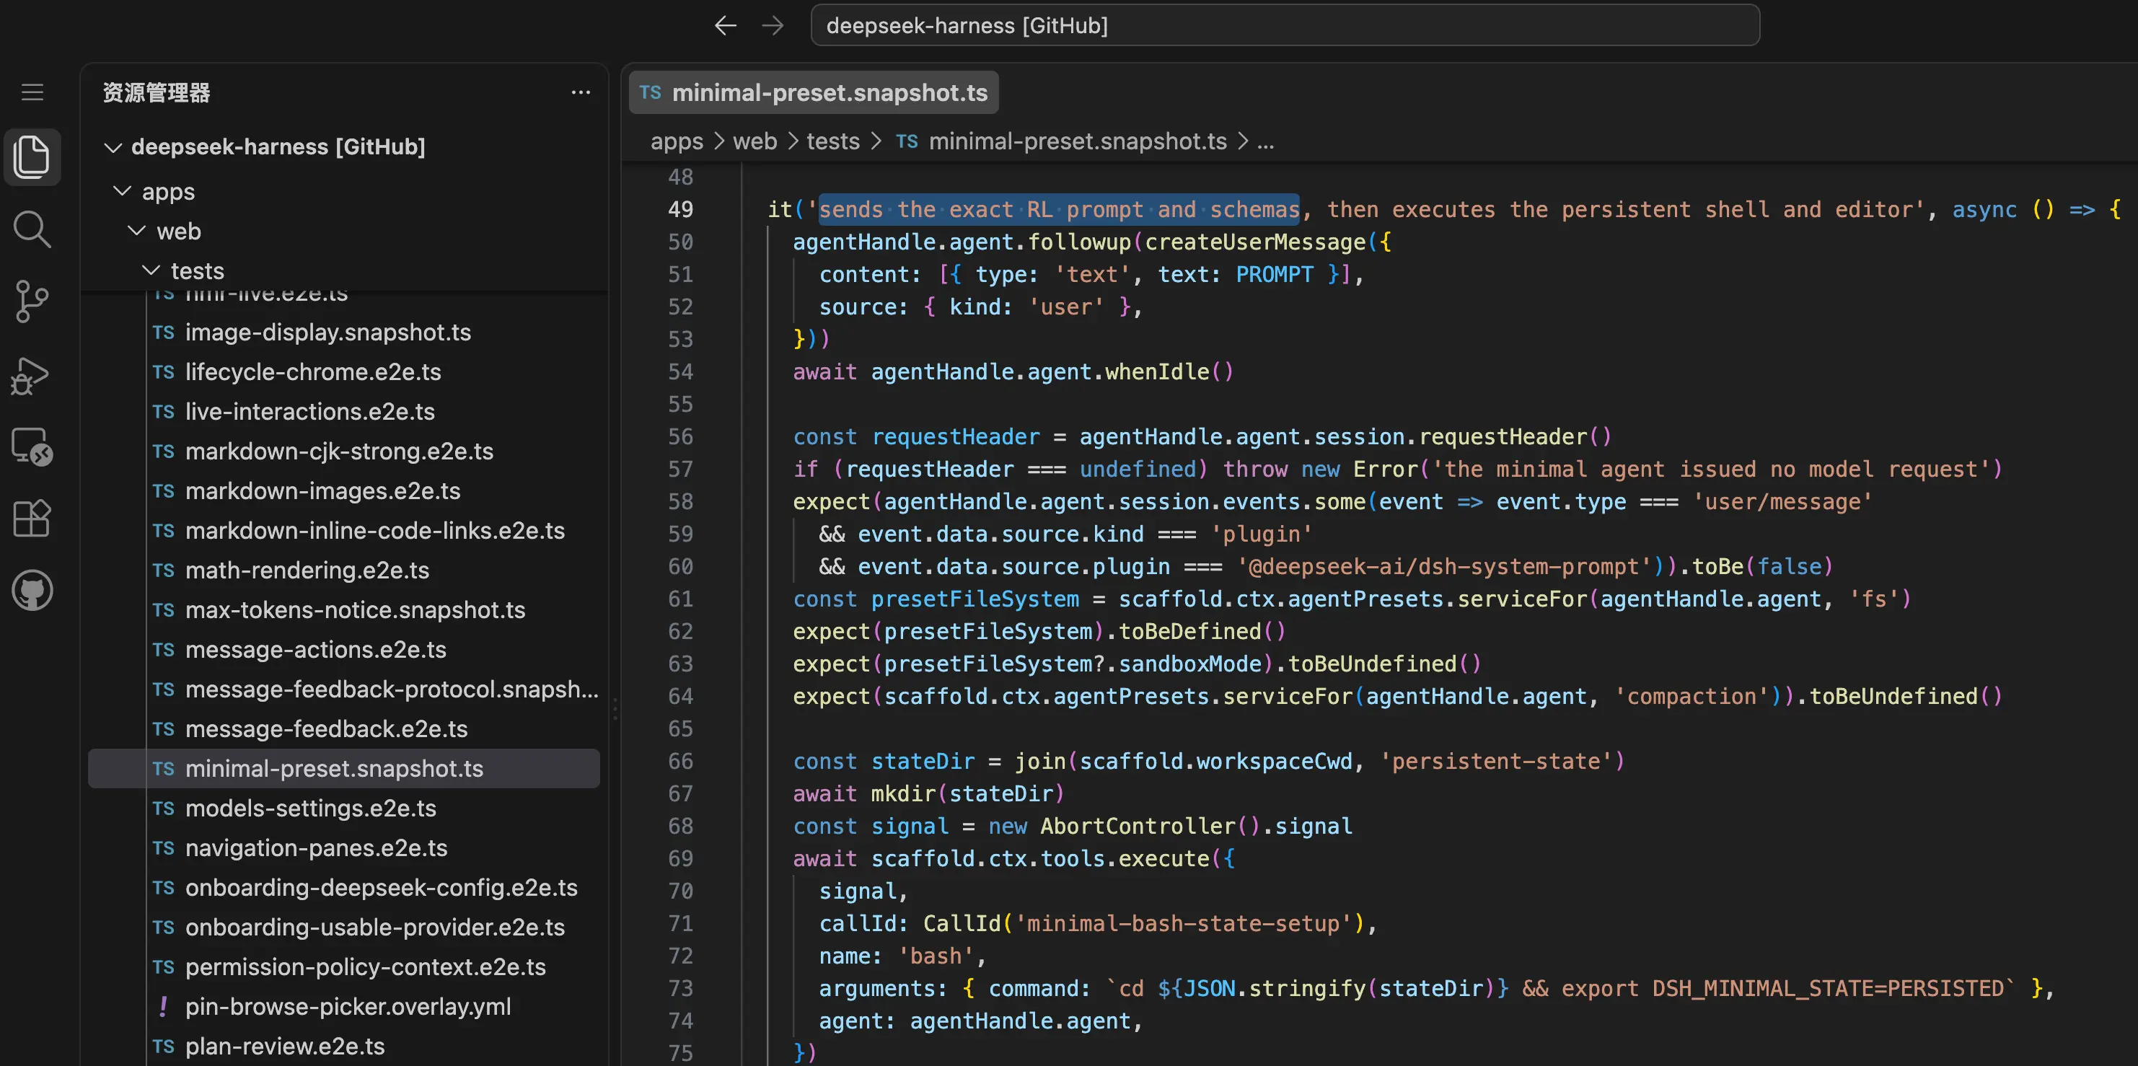
Task: Click line number 49 in gutter
Action: (681, 210)
